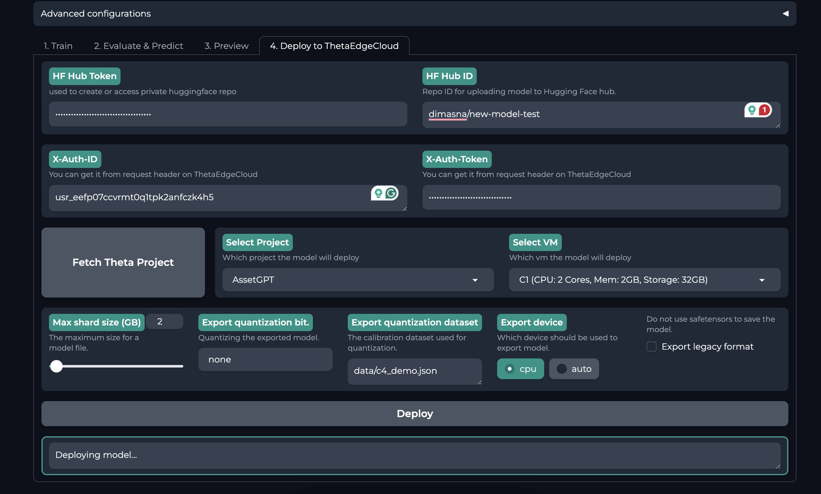Open the 2. Evaluate & Predict tab
The image size is (821, 494).
(x=138, y=46)
